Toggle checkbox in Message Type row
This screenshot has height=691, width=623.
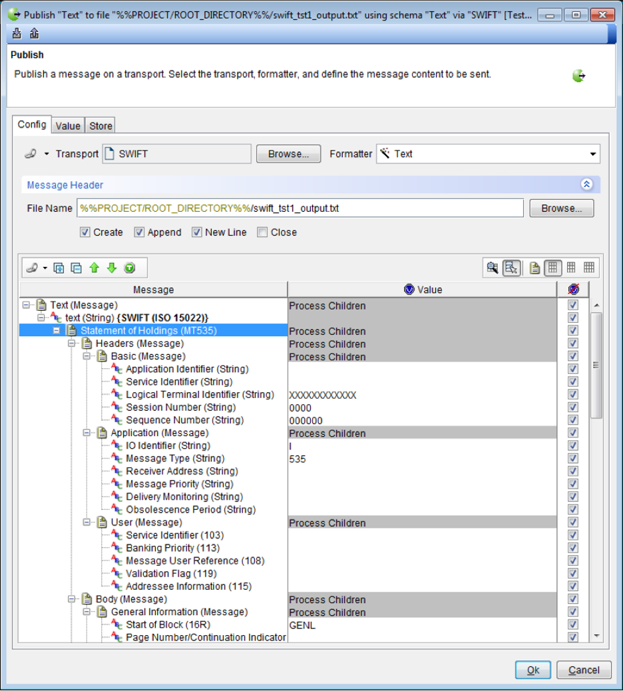click(573, 458)
